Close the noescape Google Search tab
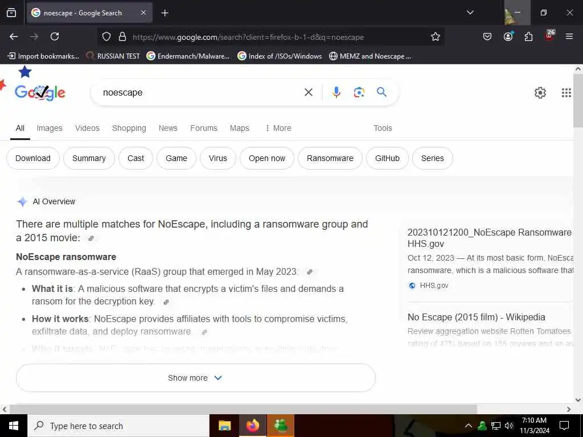Viewport: 583px width, 437px height. pos(143,13)
